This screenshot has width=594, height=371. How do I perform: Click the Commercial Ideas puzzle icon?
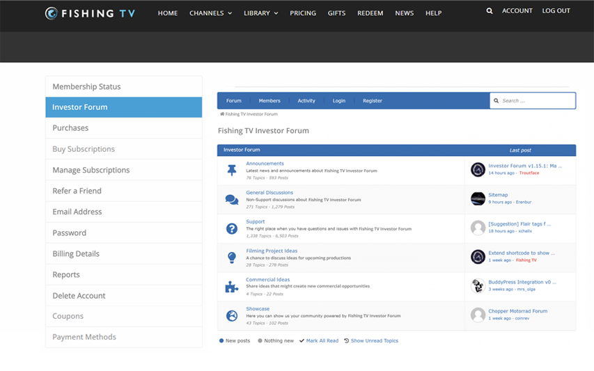tap(231, 287)
